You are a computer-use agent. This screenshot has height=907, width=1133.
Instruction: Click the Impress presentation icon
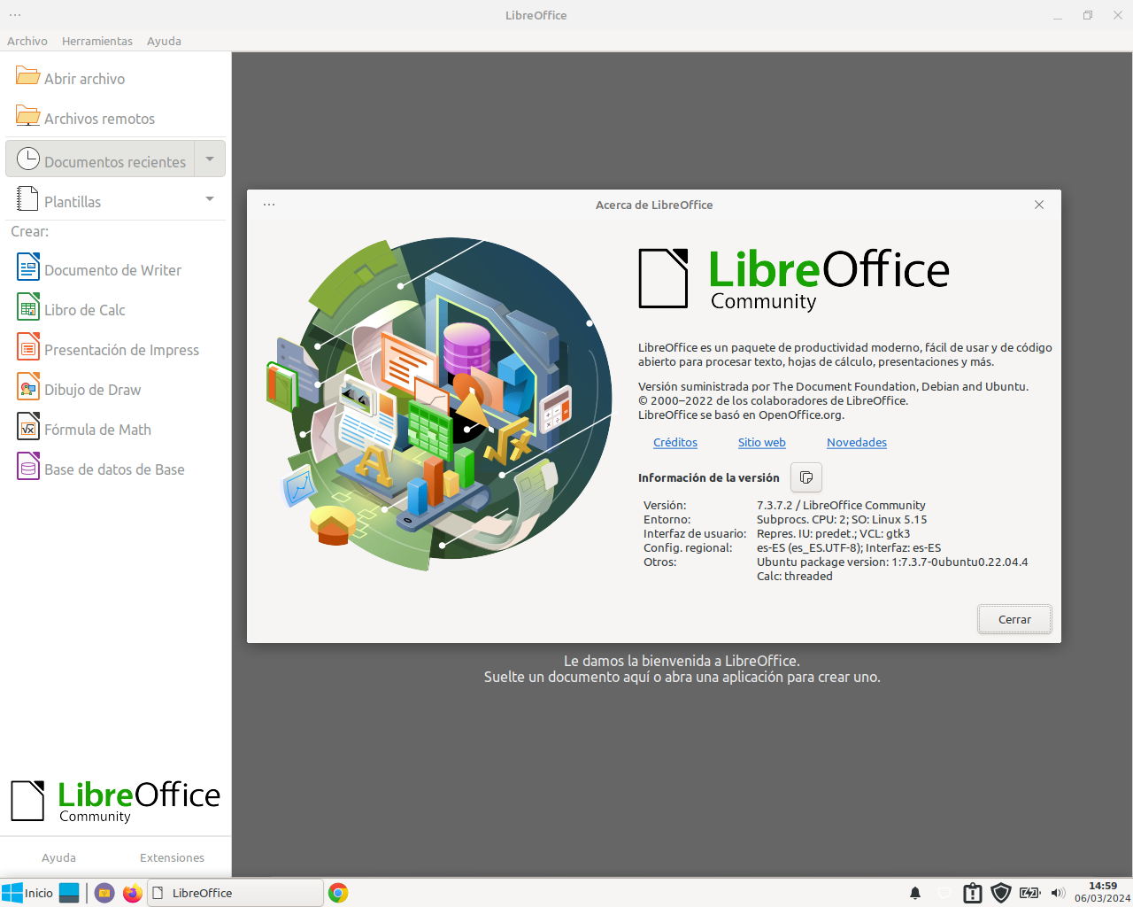tap(28, 346)
